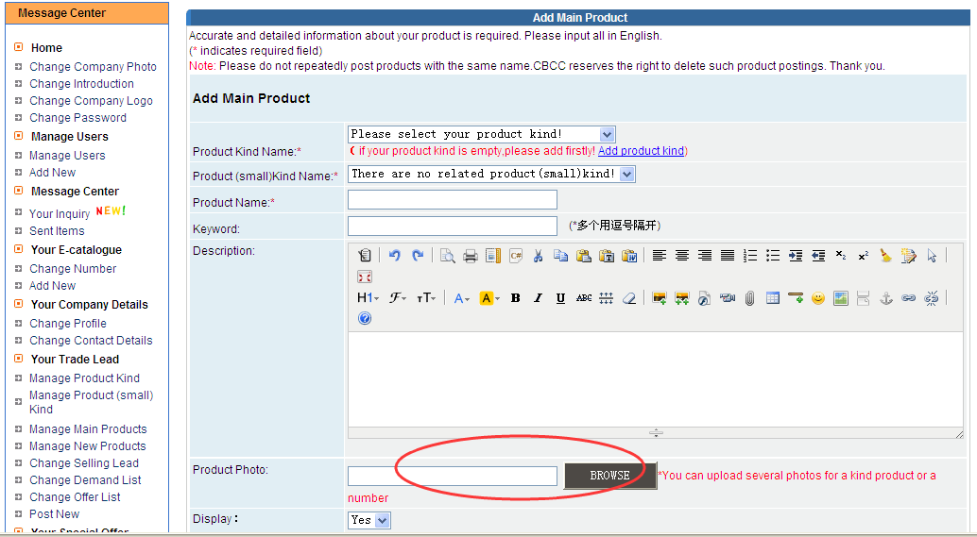Image resolution: width=977 pixels, height=537 pixels.
Task: Open the Product (small)Kind Name dropdown
Action: coord(491,174)
